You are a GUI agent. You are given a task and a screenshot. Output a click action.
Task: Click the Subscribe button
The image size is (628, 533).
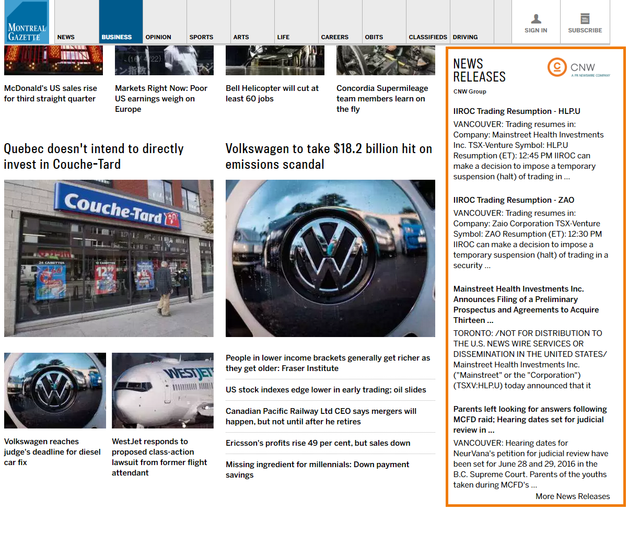585,22
